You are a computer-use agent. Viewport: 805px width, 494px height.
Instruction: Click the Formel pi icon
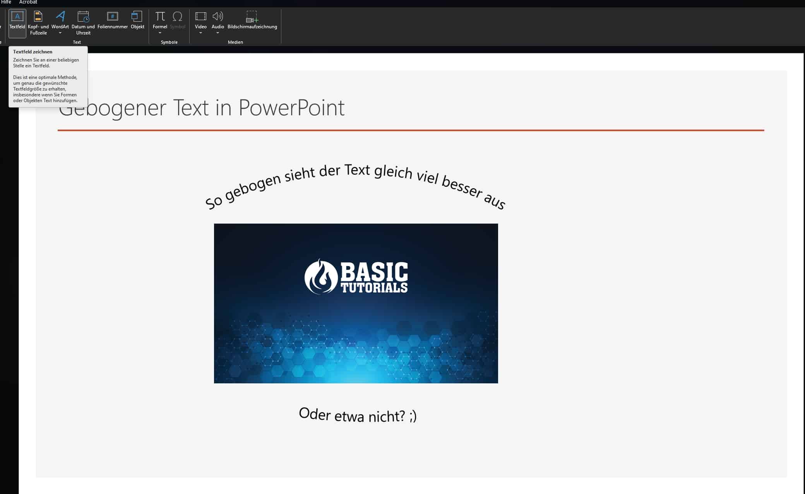160,16
